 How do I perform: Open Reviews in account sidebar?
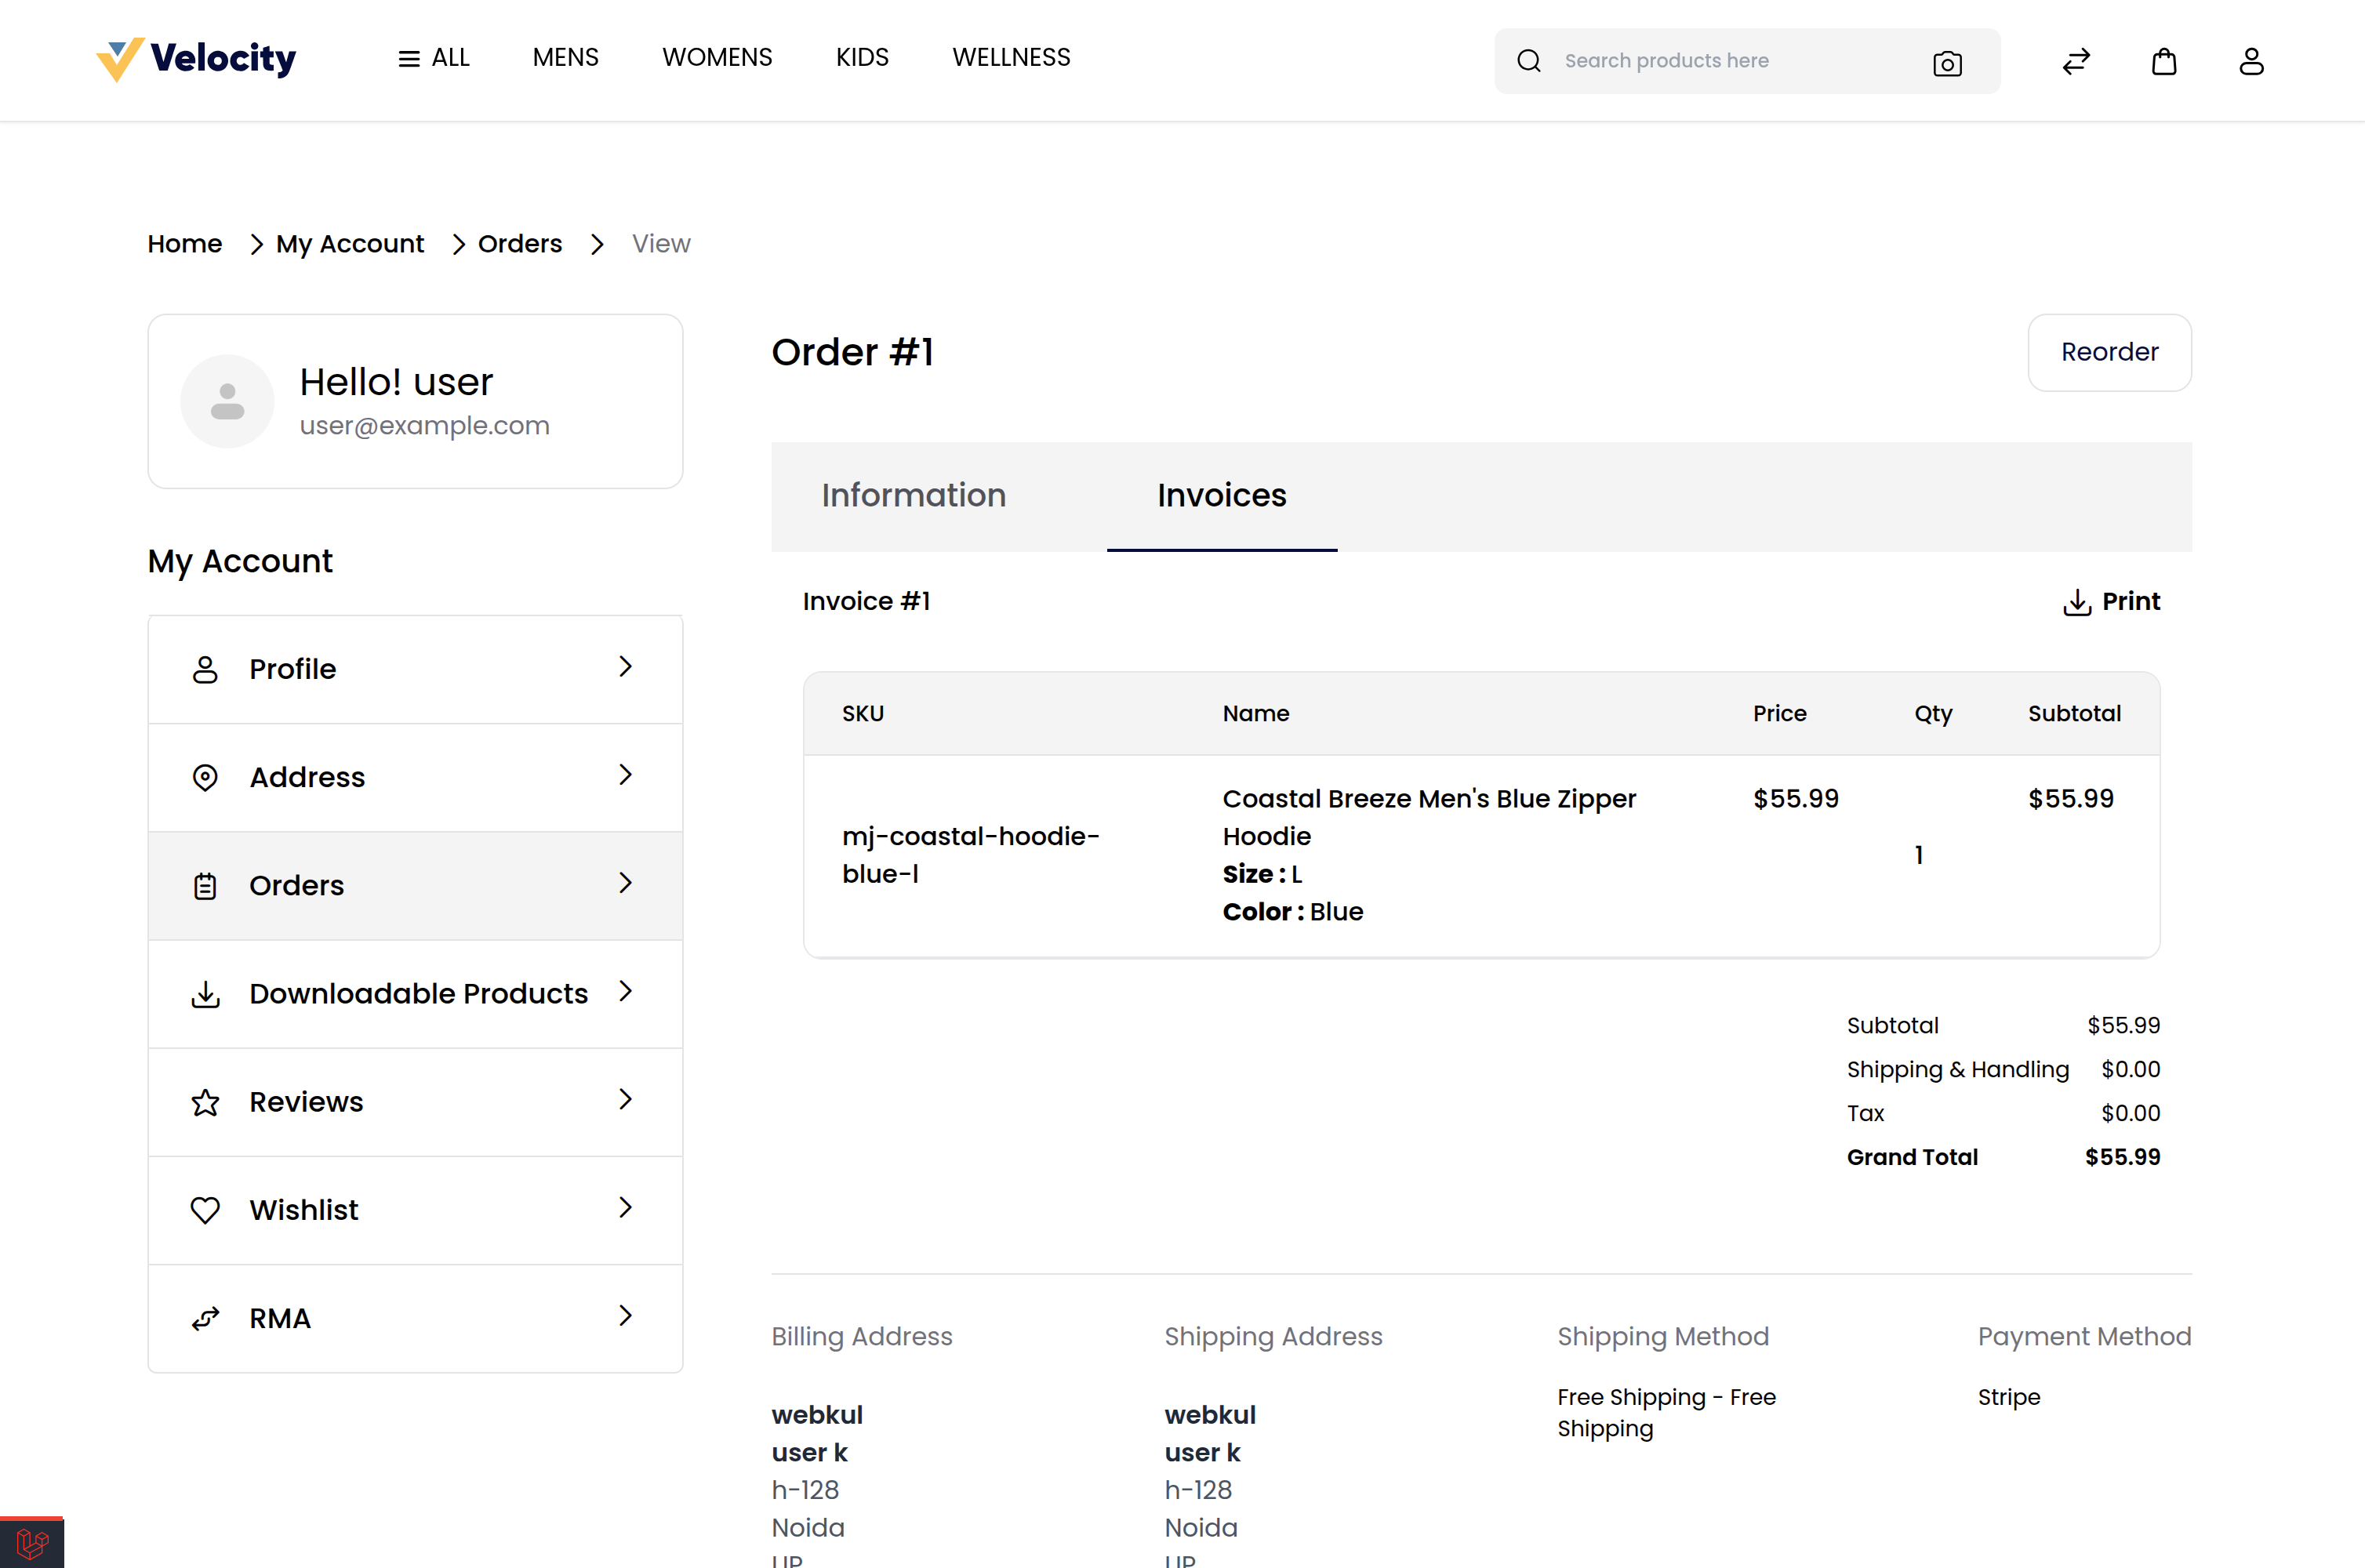click(415, 1102)
